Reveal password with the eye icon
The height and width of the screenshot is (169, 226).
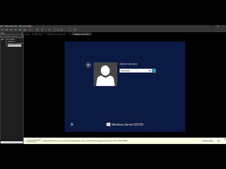click(x=150, y=70)
